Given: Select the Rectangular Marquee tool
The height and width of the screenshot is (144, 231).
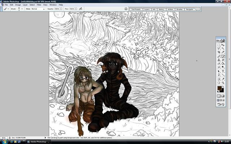Looking at the screenshot, I should 219,45.
